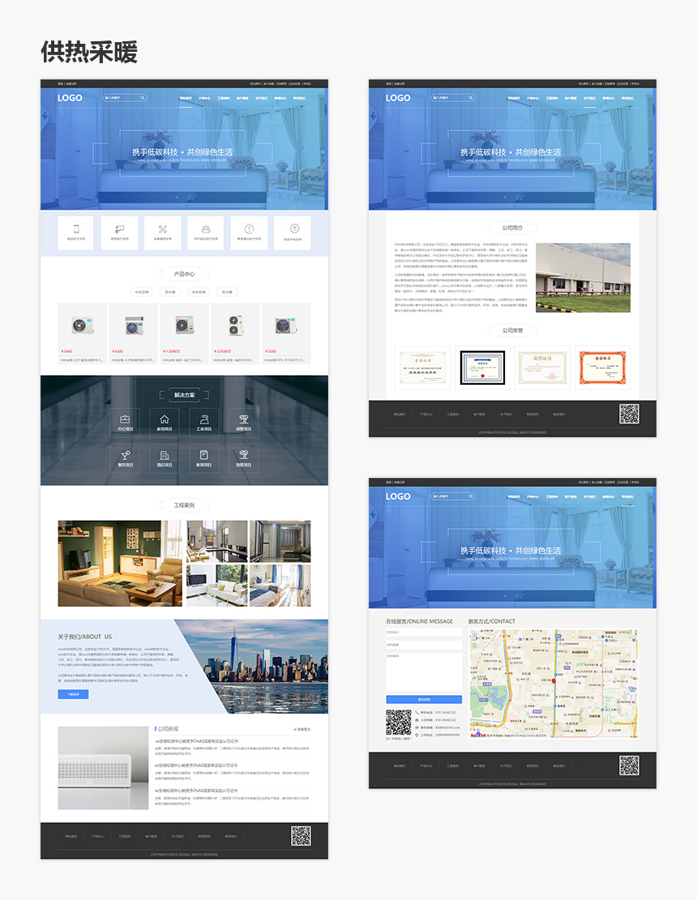Open the cocktail glass icon solution tile
The height and width of the screenshot is (900, 697).
(125, 459)
